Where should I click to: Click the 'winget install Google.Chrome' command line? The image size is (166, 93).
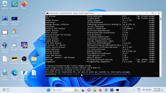[78, 66]
